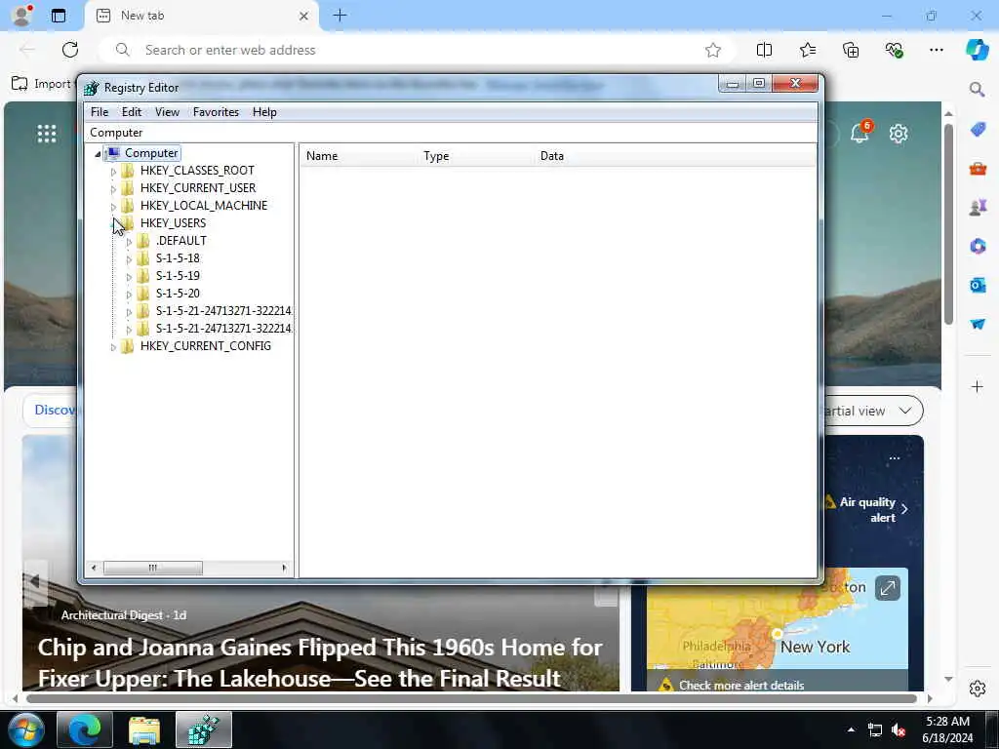
Task: Toggle Edge split screen icon
Action: (x=764, y=50)
